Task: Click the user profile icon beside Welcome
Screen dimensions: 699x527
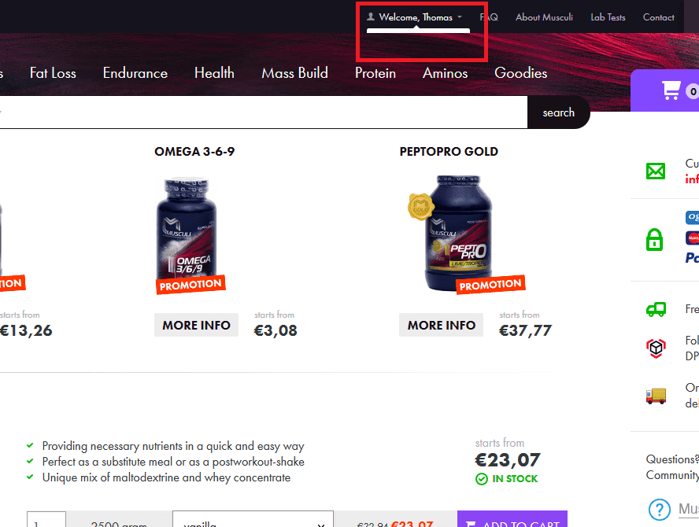Action: click(371, 17)
